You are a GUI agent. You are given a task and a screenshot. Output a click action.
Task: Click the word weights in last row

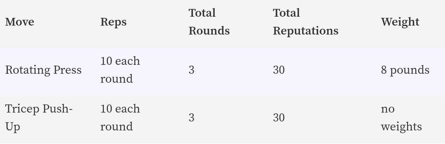[x=402, y=127]
